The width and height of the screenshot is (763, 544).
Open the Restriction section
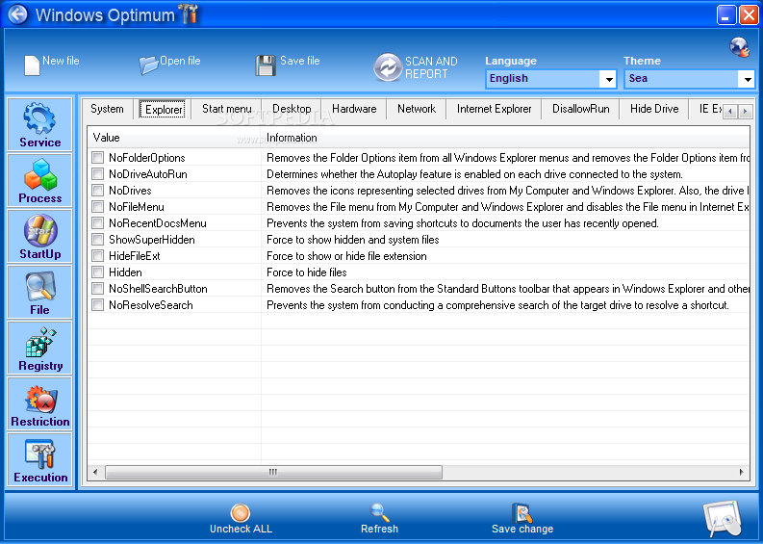coord(39,403)
